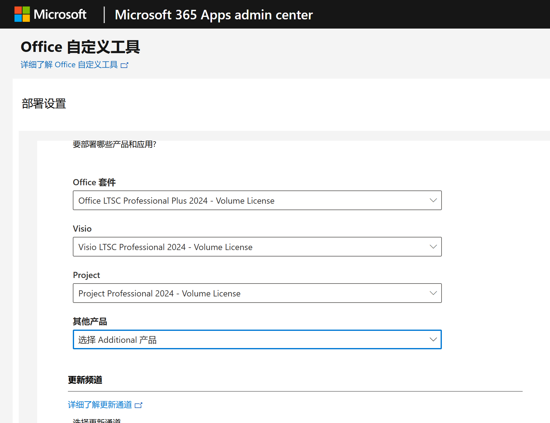This screenshot has width=550, height=423.
Task: Click the Office 套件 field label
Action: [94, 182]
